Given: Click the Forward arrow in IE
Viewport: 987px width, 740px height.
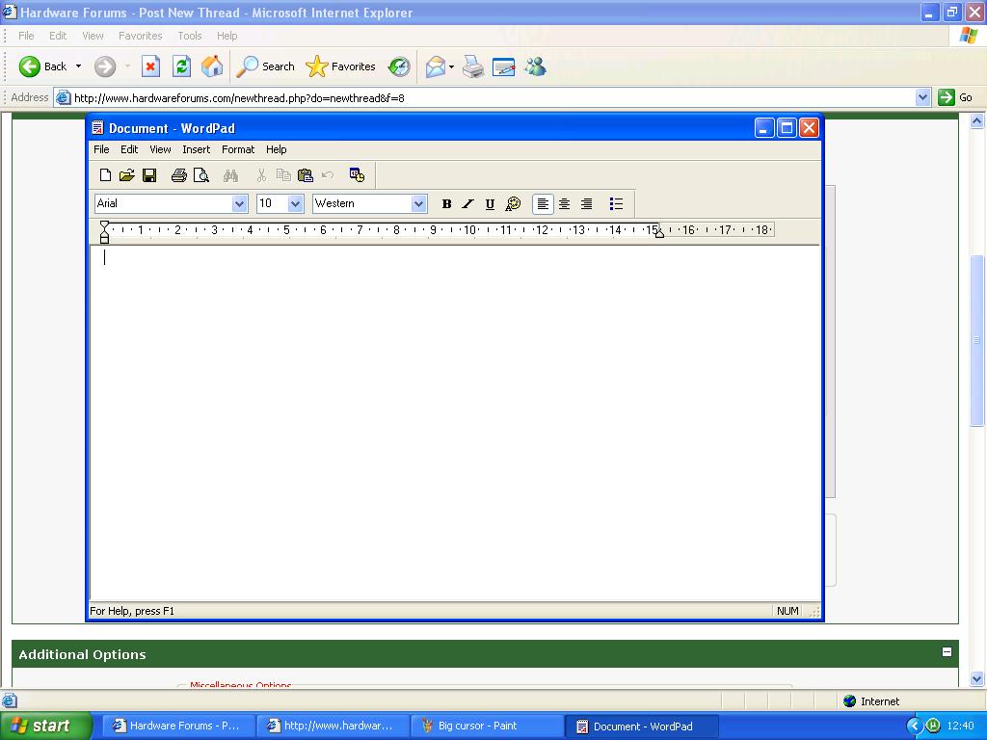Looking at the screenshot, I should pyautogui.click(x=105, y=66).
